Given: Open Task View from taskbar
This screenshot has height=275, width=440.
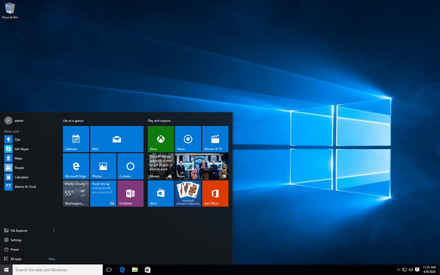Looking at the screenshot, I should pos(109,270).
